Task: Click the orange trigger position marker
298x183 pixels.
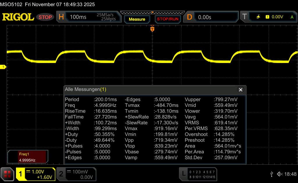Action: coord(152,29)
